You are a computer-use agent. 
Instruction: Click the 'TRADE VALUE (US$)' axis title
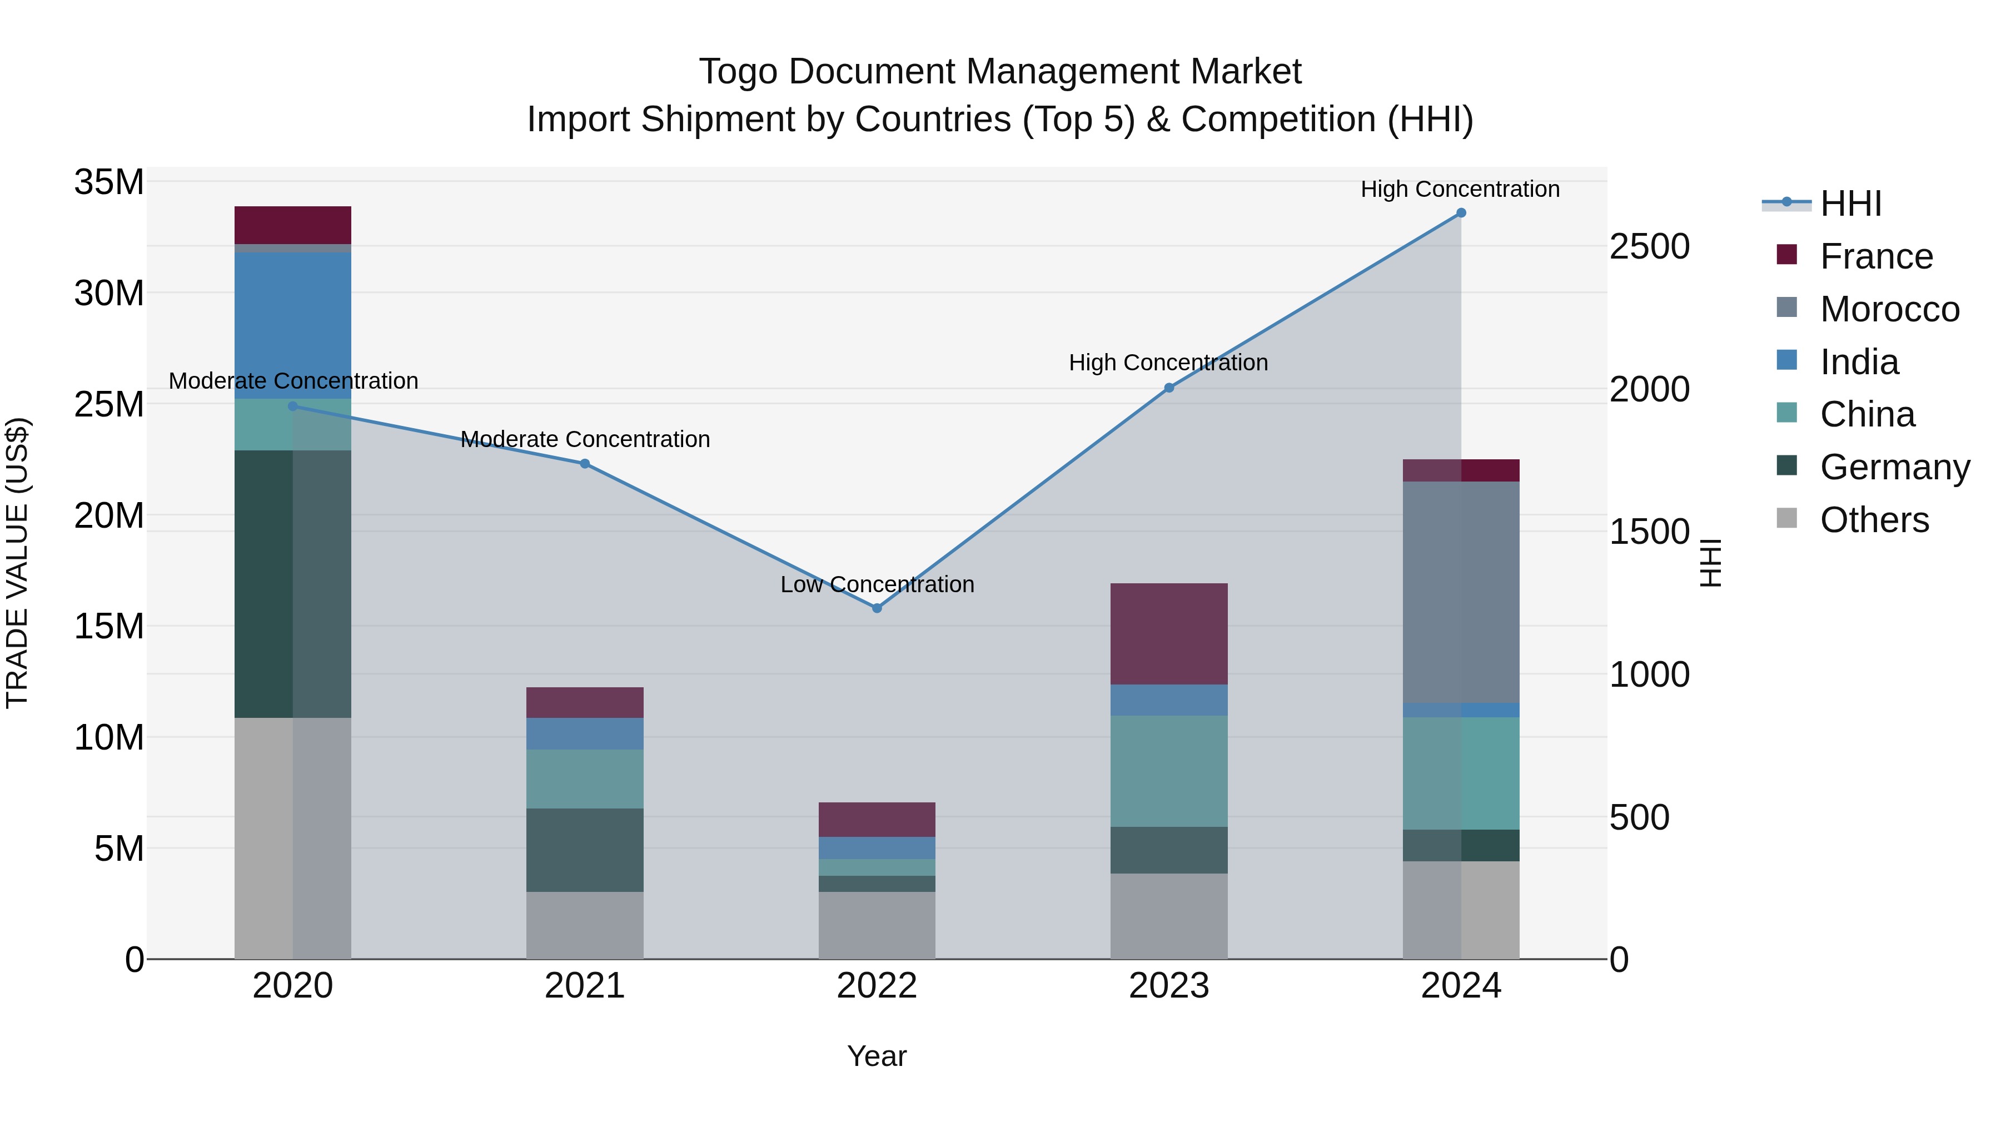[17, 563]
